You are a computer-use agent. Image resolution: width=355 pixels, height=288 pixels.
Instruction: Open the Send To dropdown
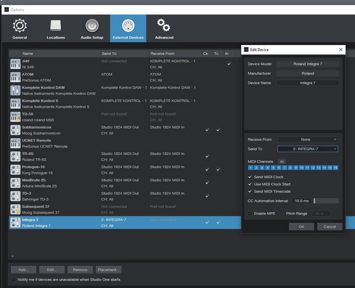pos(307,149)
